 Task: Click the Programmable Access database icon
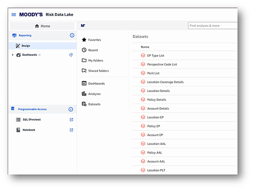(13, 108)
